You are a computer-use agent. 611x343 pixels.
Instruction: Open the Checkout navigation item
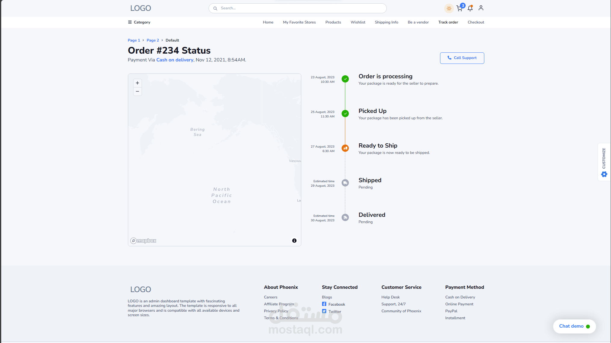click(x=476, y=22)
